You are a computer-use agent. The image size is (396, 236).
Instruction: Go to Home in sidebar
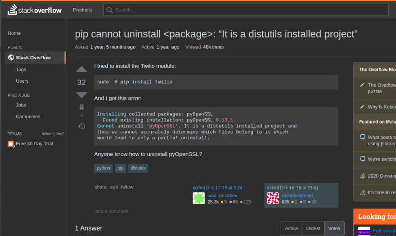[14, 33]
